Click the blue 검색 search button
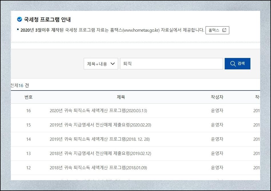Viewport: 271px width, 191px height. pos(238,64)
